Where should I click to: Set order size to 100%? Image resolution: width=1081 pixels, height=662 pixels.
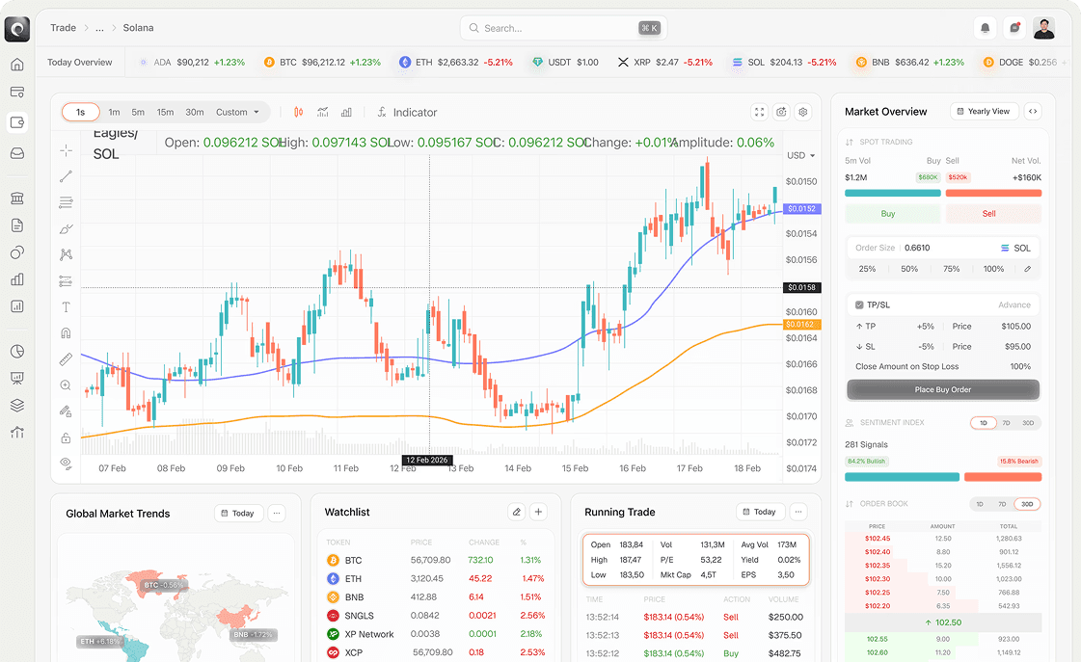point(993,270)
